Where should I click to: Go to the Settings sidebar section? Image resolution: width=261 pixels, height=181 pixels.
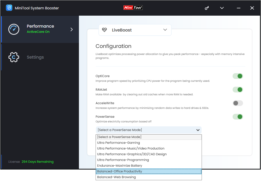coord(40,57)
